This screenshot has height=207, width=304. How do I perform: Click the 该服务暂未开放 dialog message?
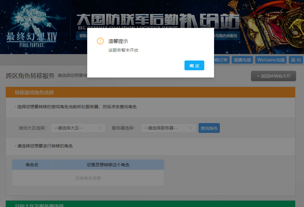click(123, 50)
